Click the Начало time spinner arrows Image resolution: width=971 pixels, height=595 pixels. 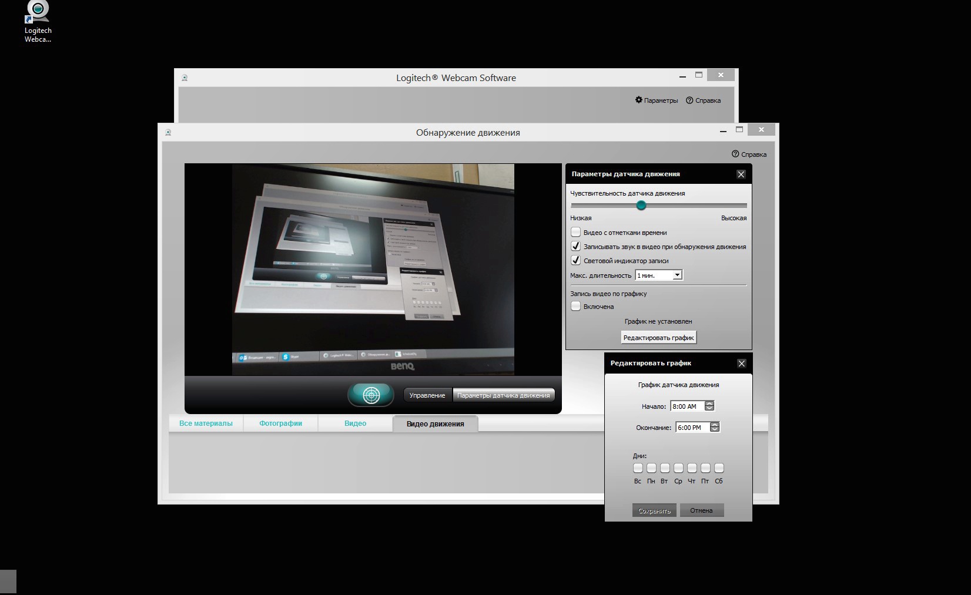(709, 406)
